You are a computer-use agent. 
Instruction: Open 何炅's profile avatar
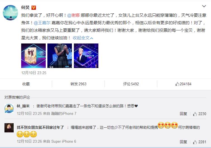point(10,13)
